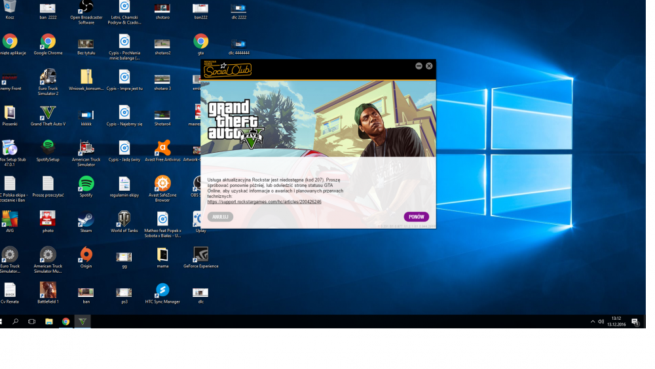Select the Avast Free Antivirus icon
The width and height of the screenshot is (655, 369).
(162, 151)
